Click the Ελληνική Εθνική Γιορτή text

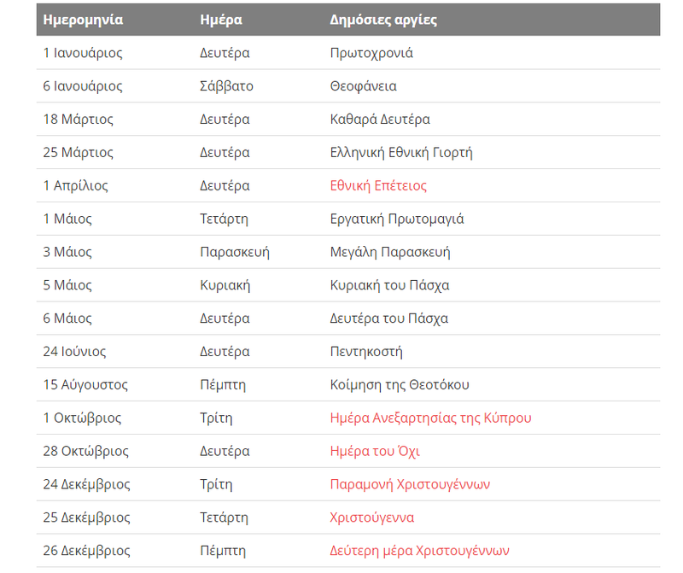click(401, 153)
